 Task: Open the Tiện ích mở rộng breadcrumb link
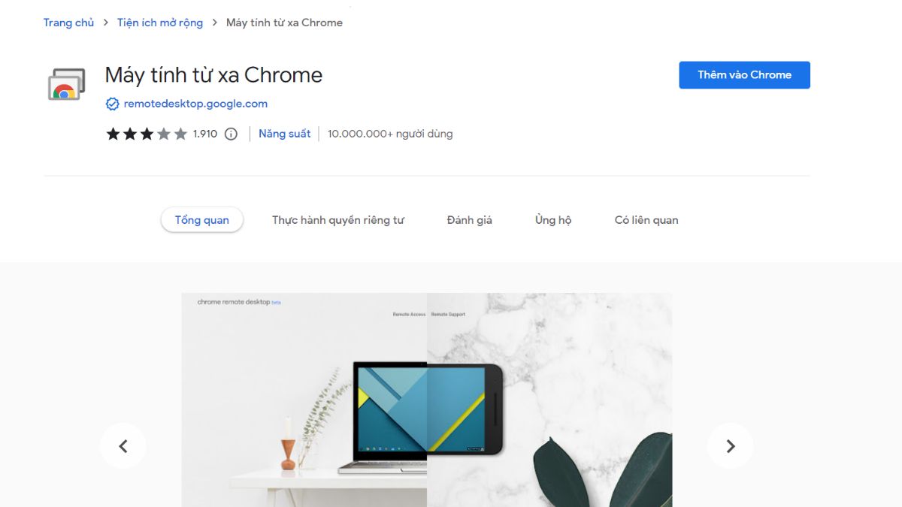[160, 23]
